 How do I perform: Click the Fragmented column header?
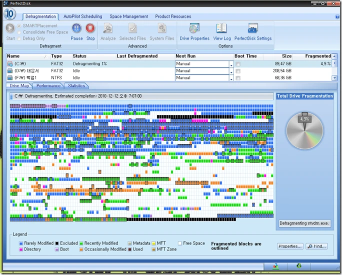312,56
